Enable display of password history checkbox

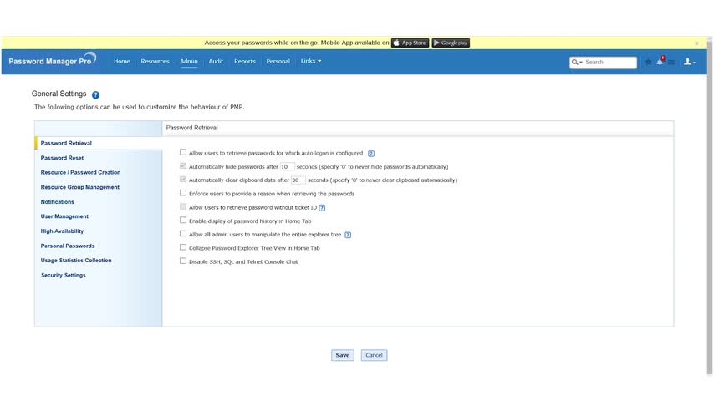tap(183, 220)
